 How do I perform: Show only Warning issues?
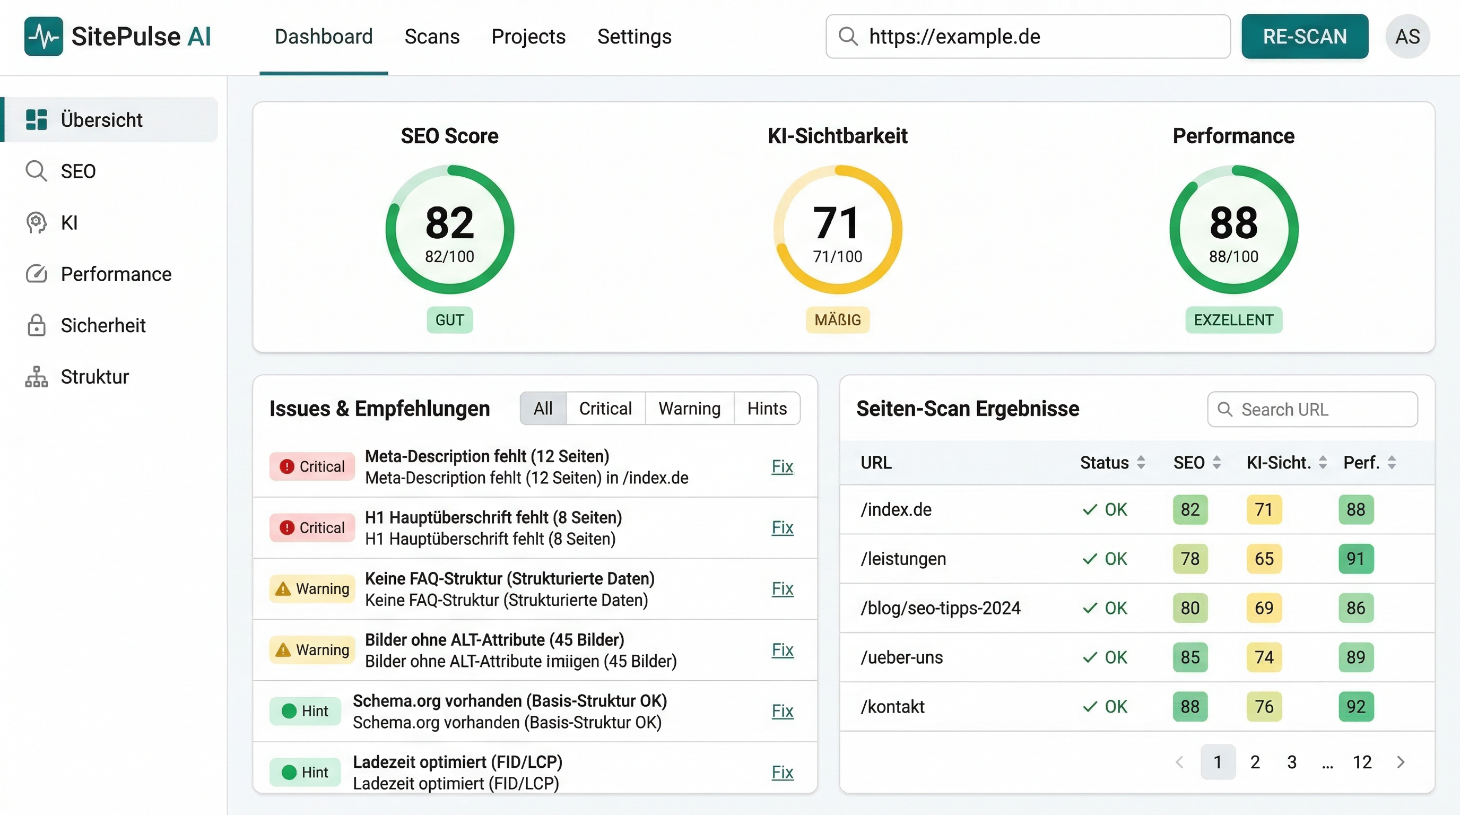pyautogui.click(x=689, y=408)
